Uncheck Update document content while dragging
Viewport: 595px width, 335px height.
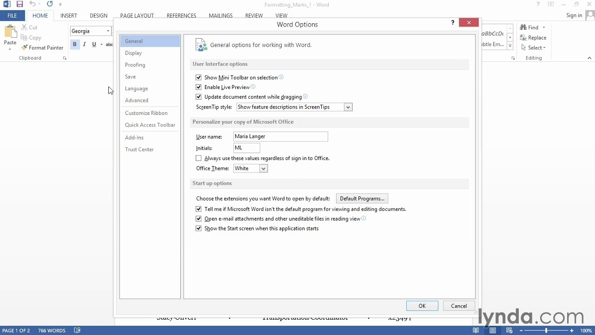(x=198, y=97)
